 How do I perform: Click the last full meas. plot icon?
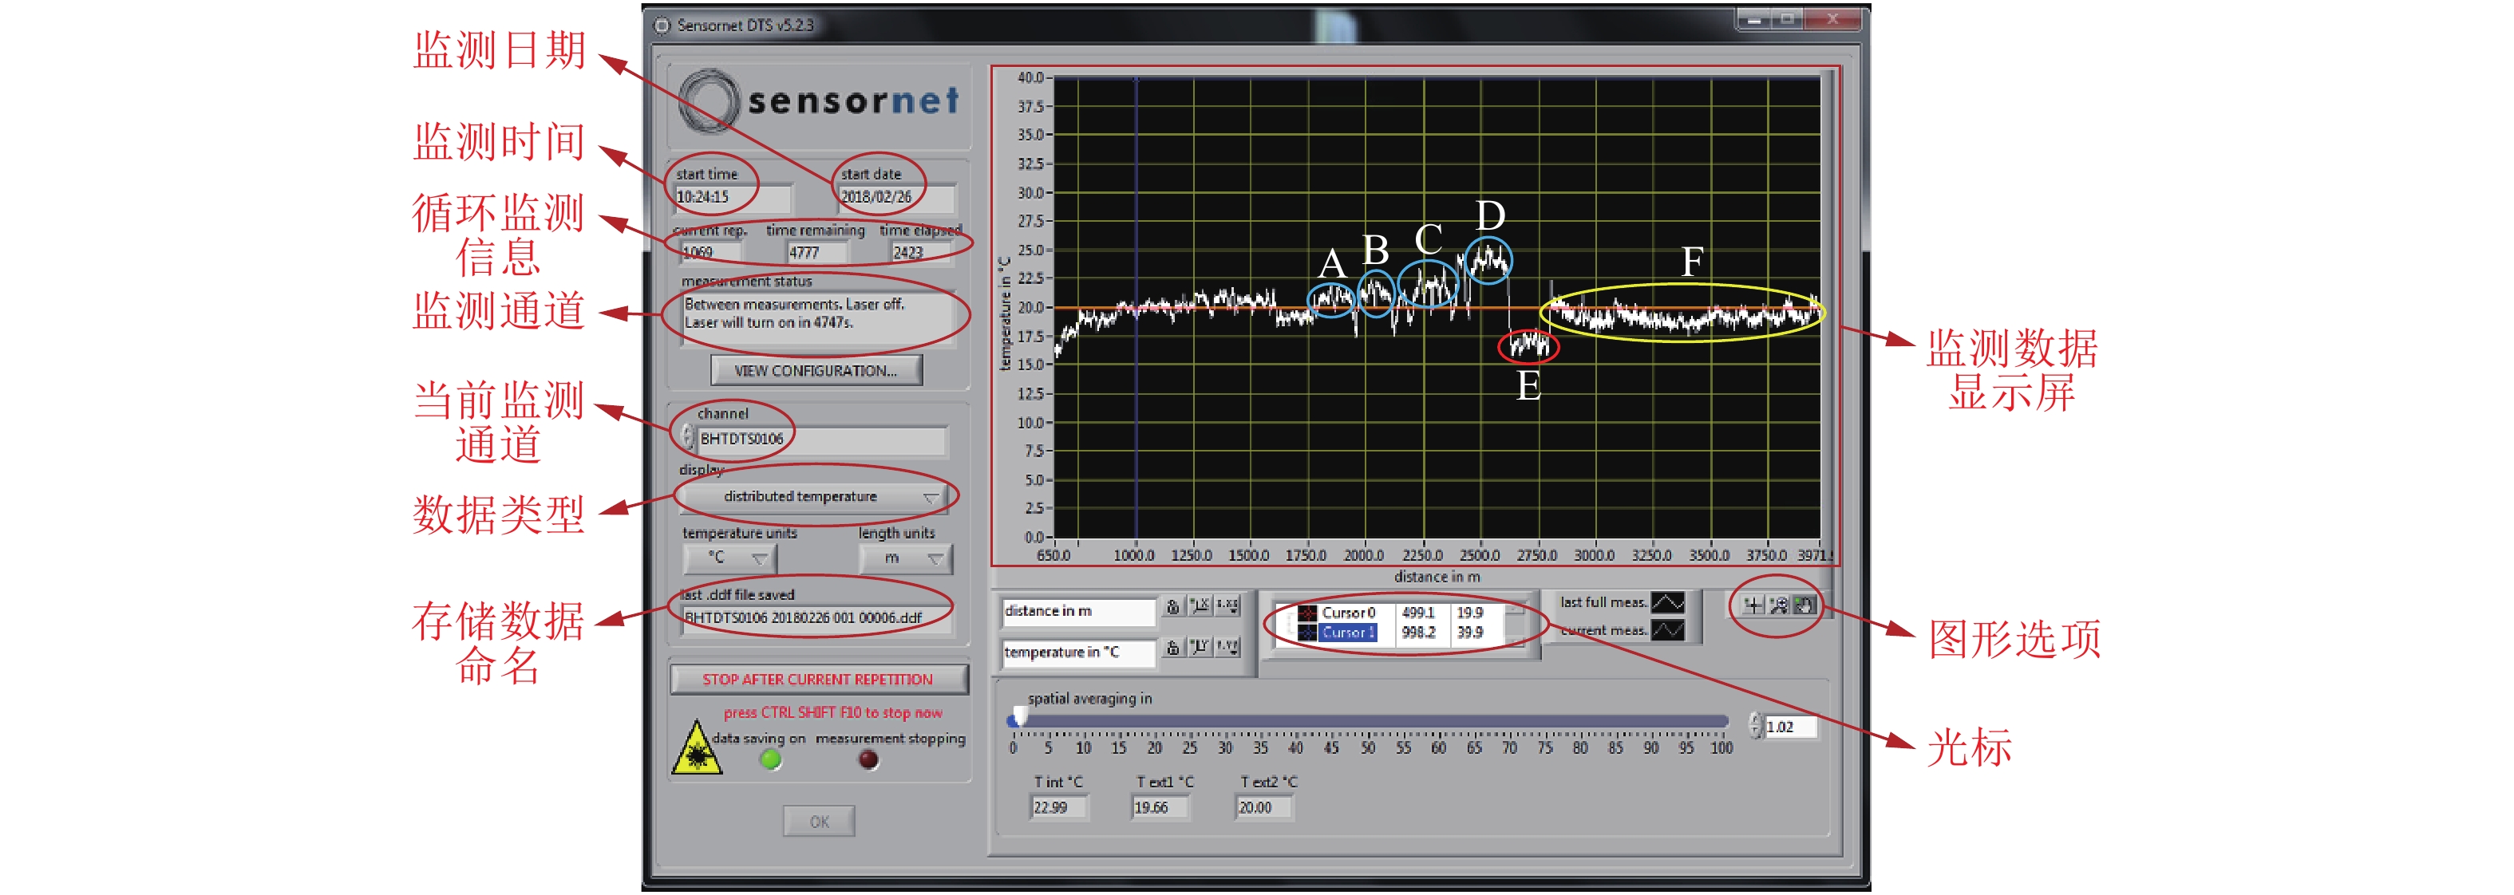click(1667, 602)
